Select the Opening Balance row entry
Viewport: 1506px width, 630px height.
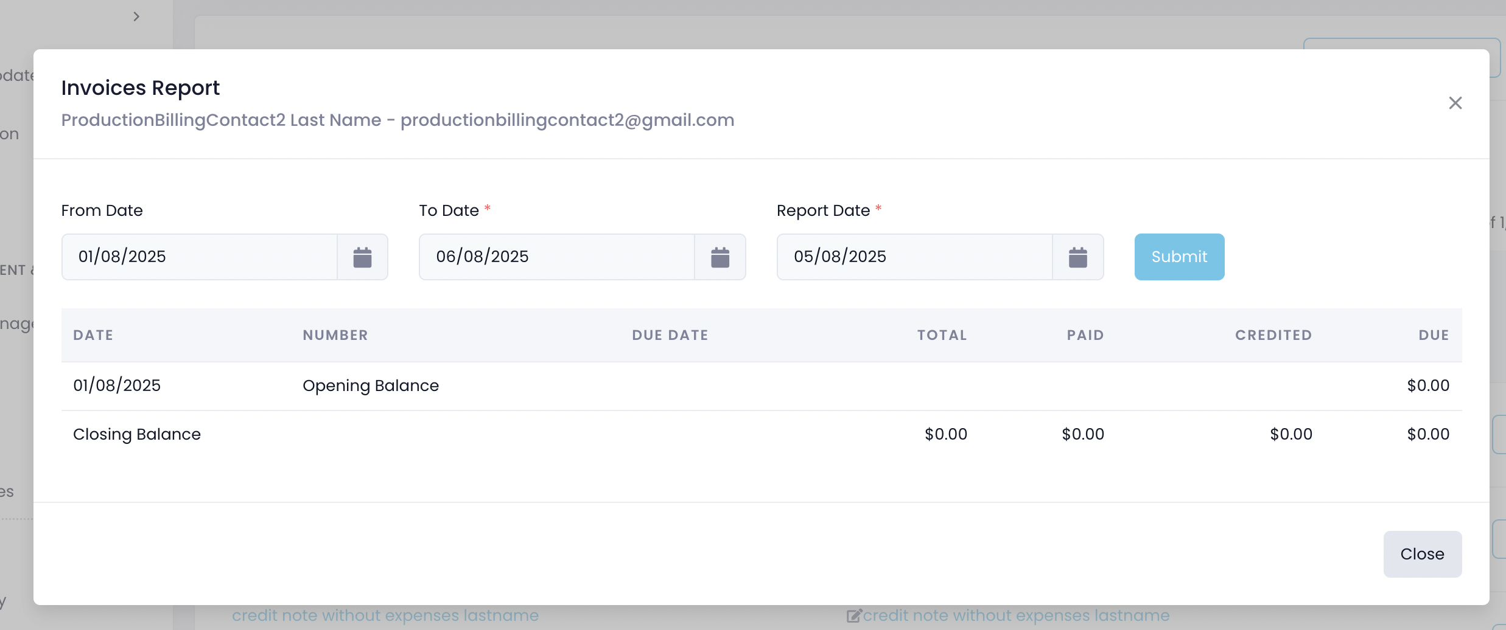(370, 386)
